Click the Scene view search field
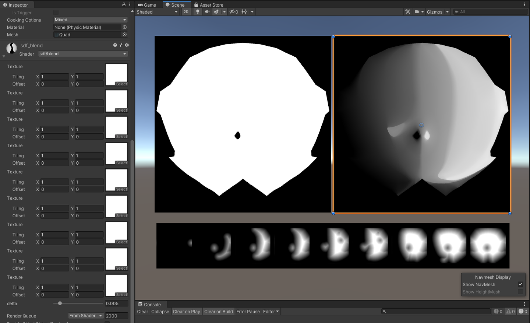Viewport: 530px width, 323px height. point(490,12)
